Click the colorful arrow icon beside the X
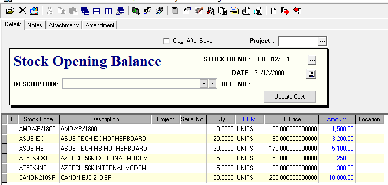388x185 pixels. pyautogui.click(x=34, y=11)
